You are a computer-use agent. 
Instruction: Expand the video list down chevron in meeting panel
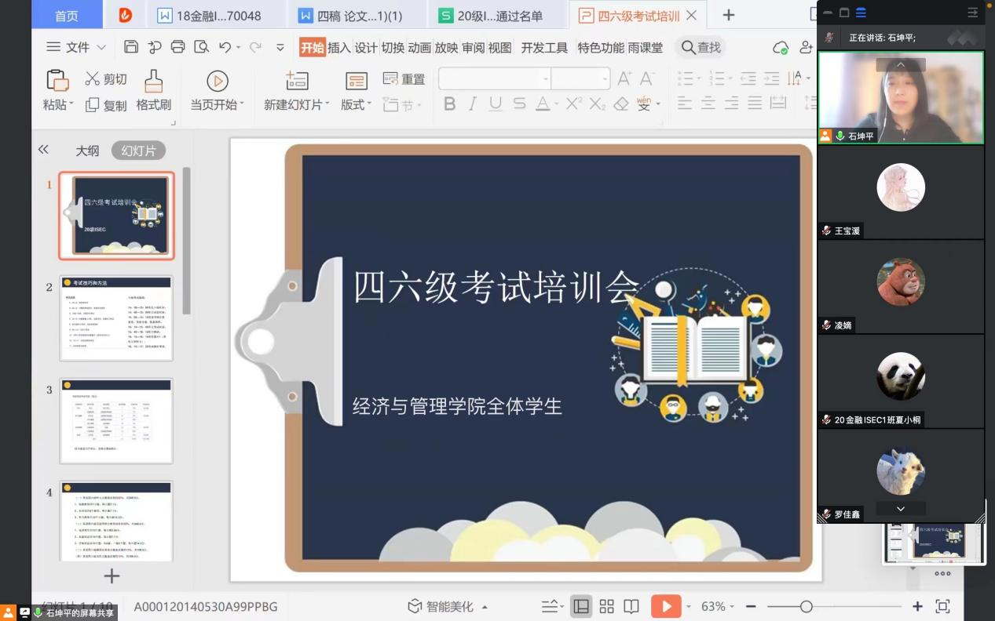(901, 509)
